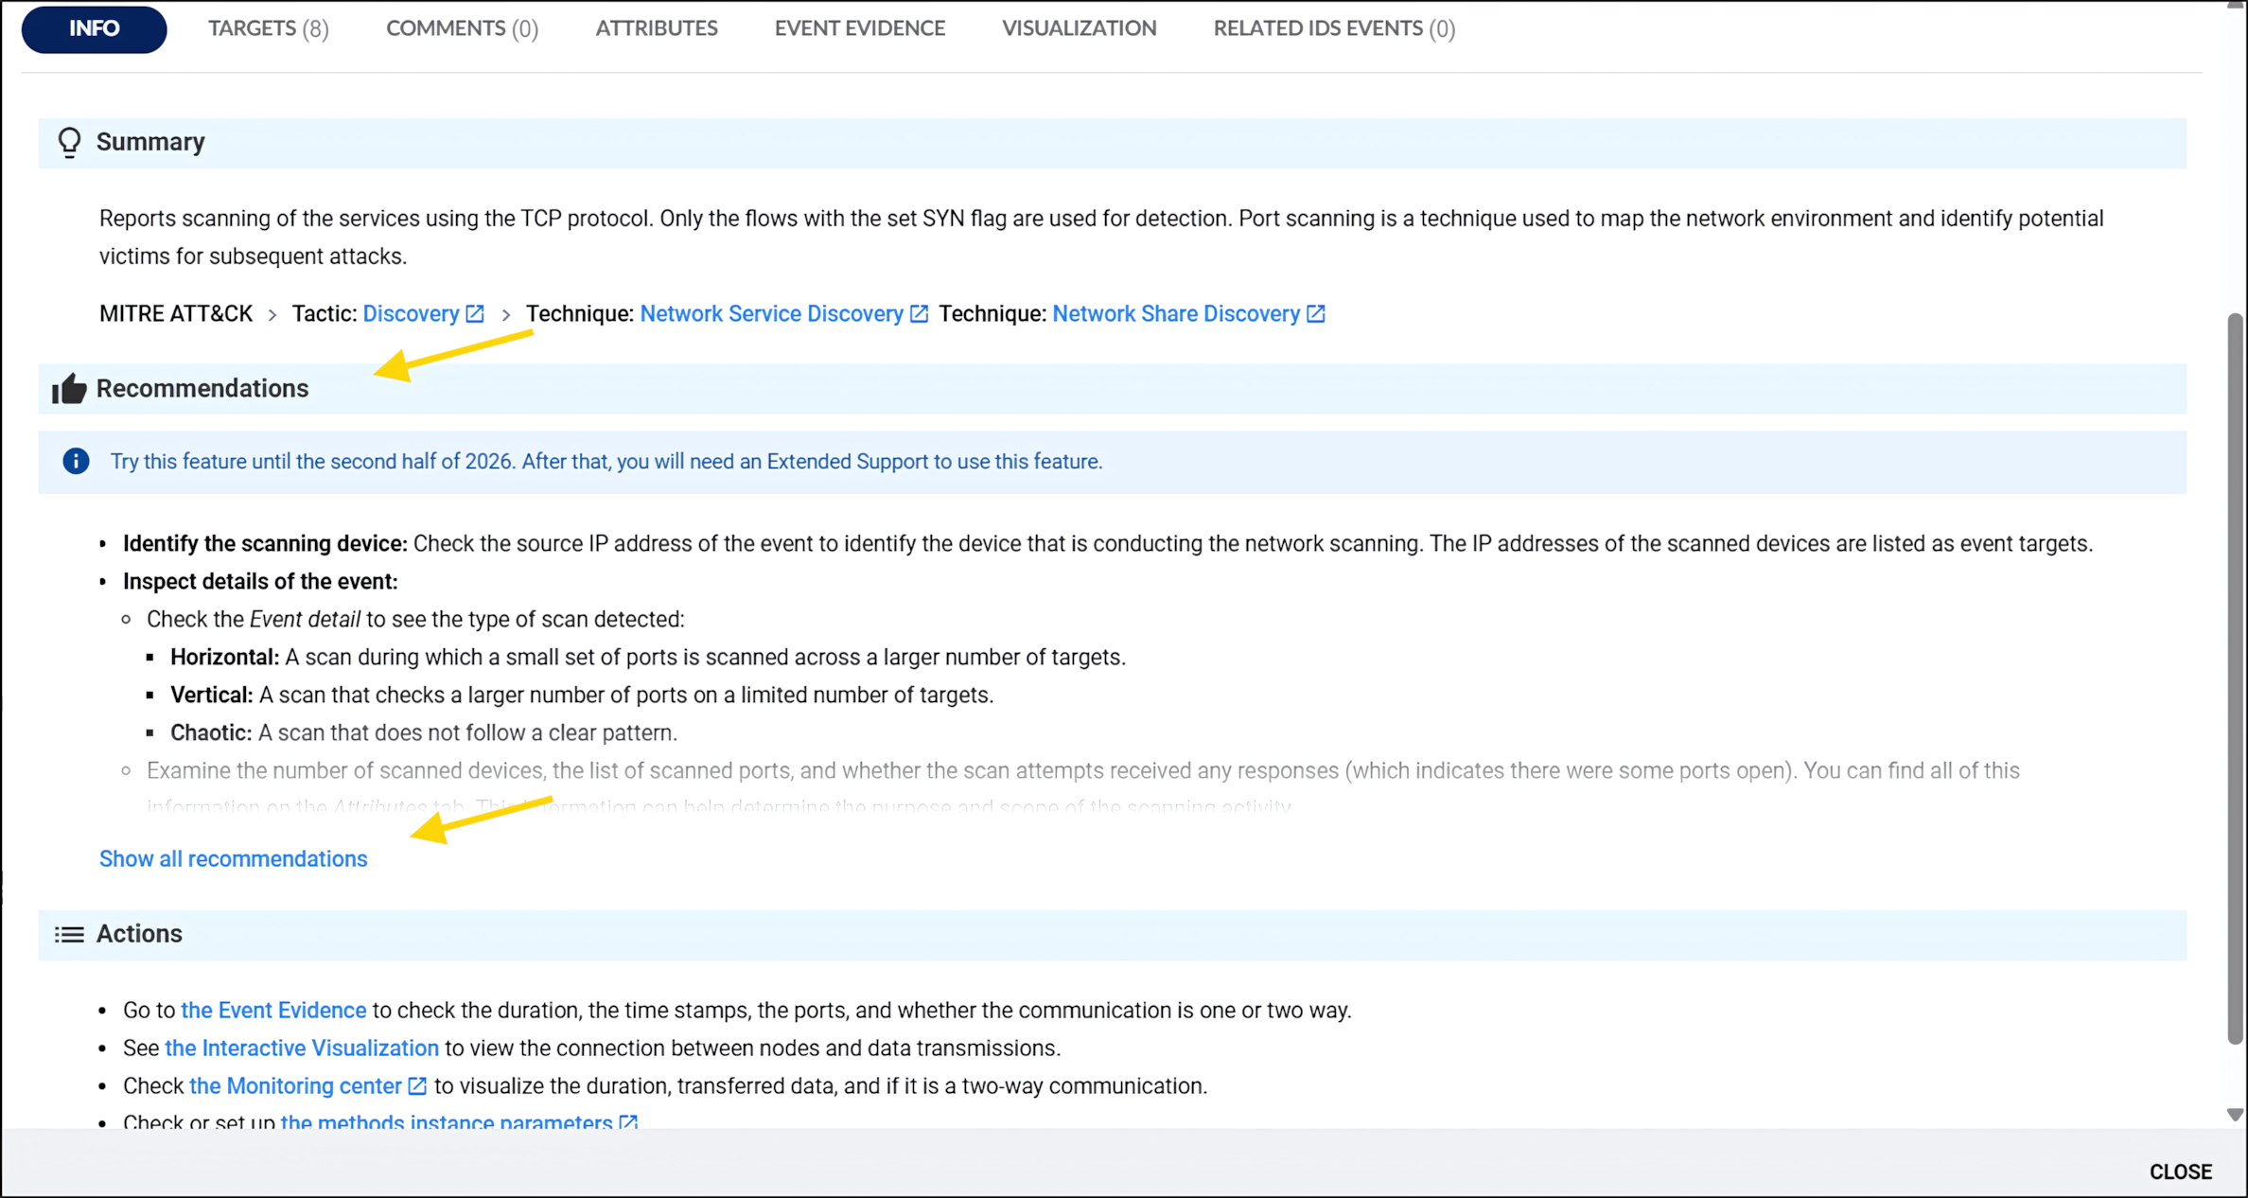Open the Visualization tab
The width and height of the screenshot is (2248, 1198).
[1079, 28]
